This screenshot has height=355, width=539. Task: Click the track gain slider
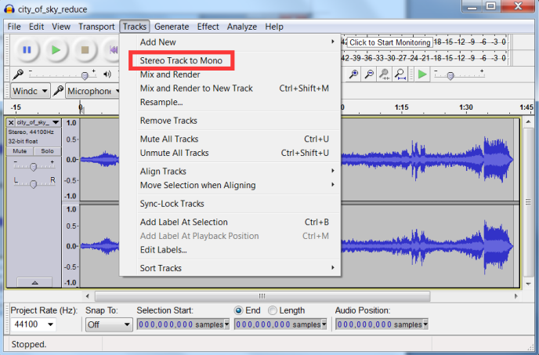click(x=34, y=167)
